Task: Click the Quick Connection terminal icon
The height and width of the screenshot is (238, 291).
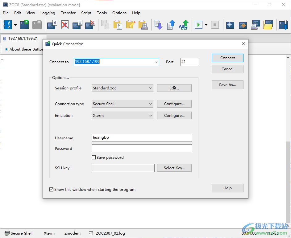Action: click(24, 25)
